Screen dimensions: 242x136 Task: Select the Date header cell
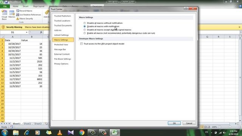pyautogui.click(x=12, y=40)
